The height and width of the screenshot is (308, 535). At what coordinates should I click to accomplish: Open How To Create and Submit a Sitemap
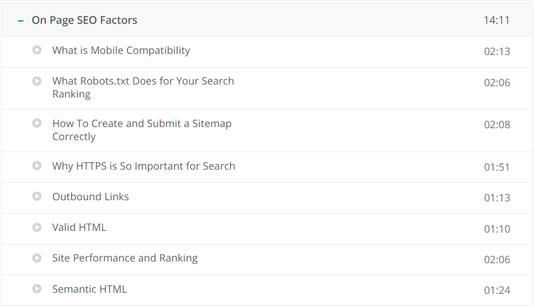point(142,130)
